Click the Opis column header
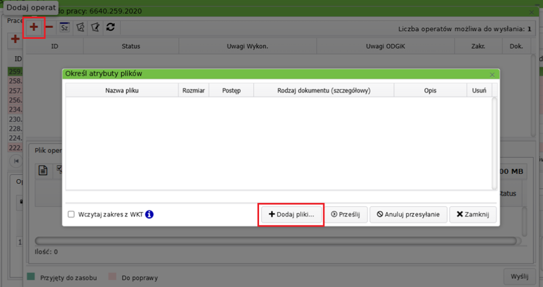Viewport: 543px width, 287px height. pos(430,91)
